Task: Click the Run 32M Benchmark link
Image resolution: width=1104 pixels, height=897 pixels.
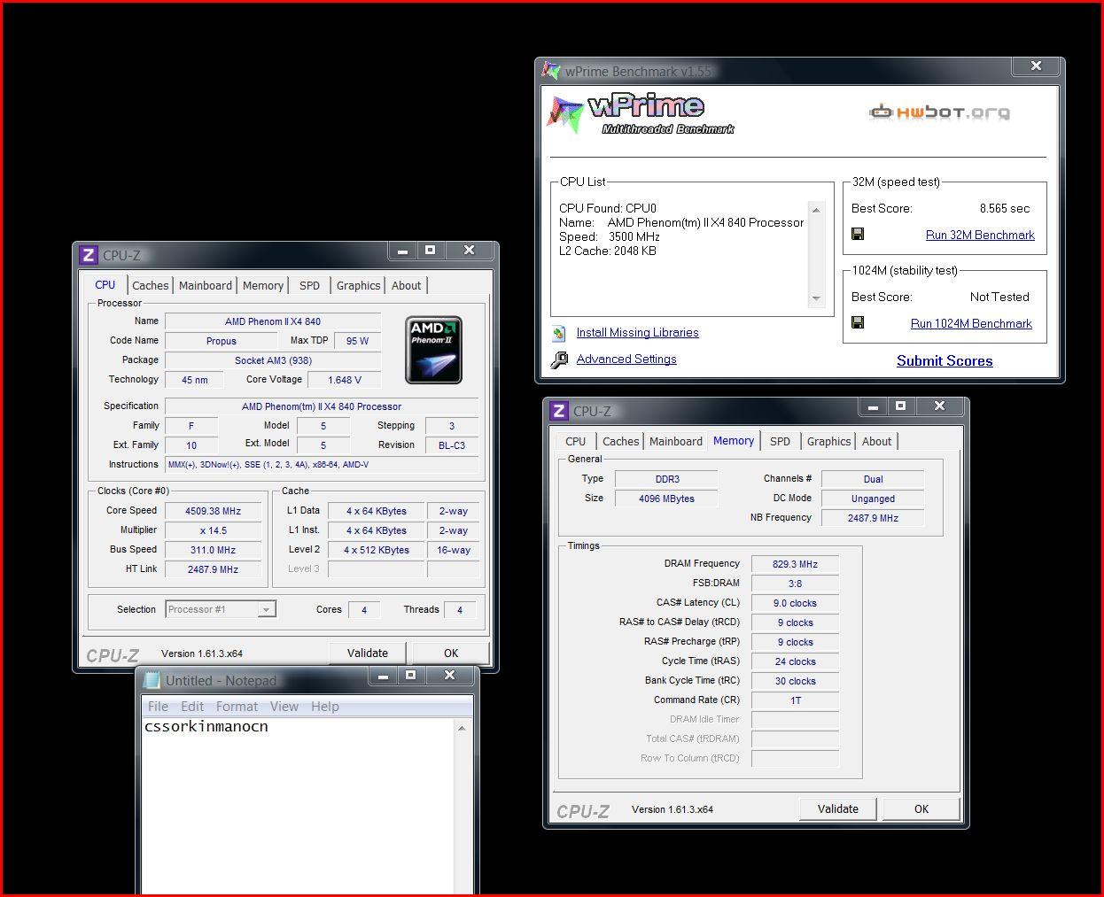Action: click(980, 235)
